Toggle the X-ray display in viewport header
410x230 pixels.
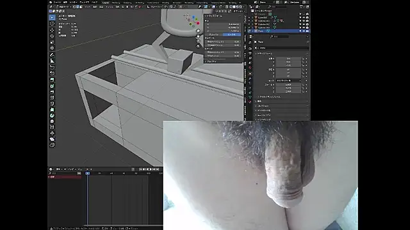[x=227, y=7]
